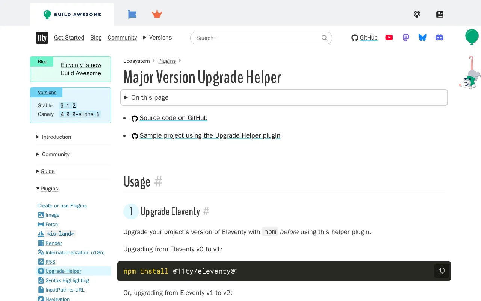The width and height of the screenshot is (481, 301).
Task: Open the Blog nav link
Action: point(96,38)
